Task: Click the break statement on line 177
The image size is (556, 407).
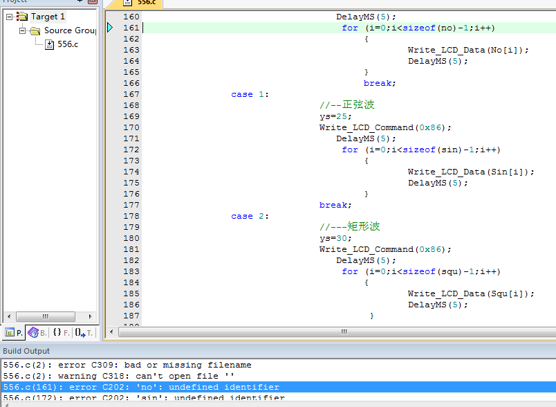Action: (335, 205)
